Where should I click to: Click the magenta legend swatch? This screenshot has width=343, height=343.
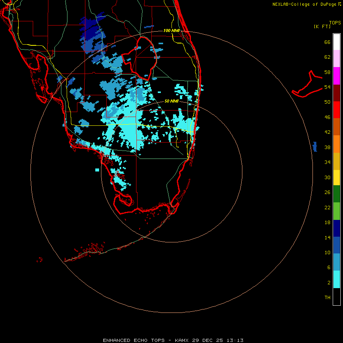[x=337, y=76]
